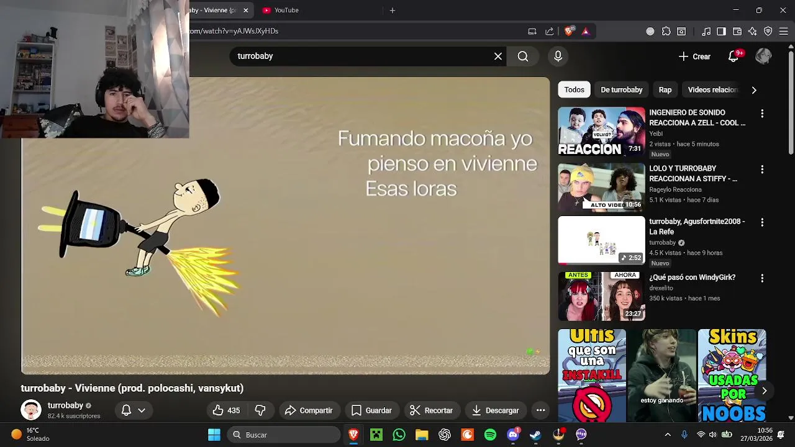Click the search magnifier button
This screenshot has height=447, width=795.
pos(523,56)
